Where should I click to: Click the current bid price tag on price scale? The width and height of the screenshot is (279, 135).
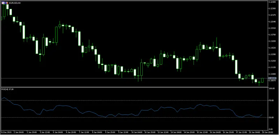[272, 78]
